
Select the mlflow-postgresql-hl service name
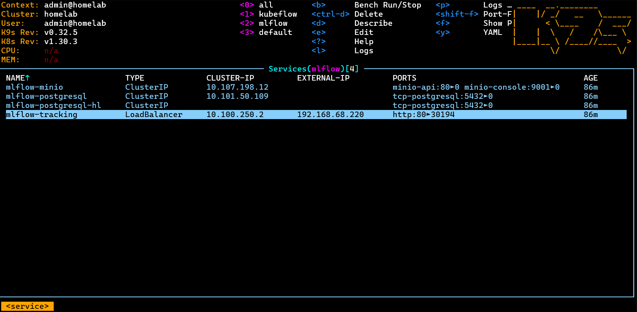pyautogui.click(x=54, y=105)
